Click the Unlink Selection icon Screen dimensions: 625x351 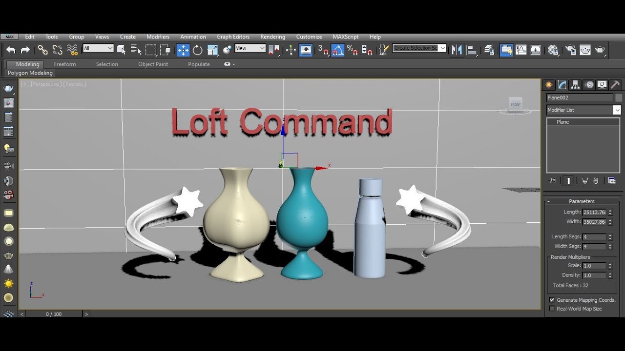[x=58, y=50]
